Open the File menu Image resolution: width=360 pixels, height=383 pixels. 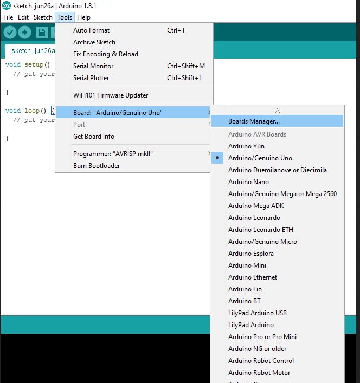[8, 17]
